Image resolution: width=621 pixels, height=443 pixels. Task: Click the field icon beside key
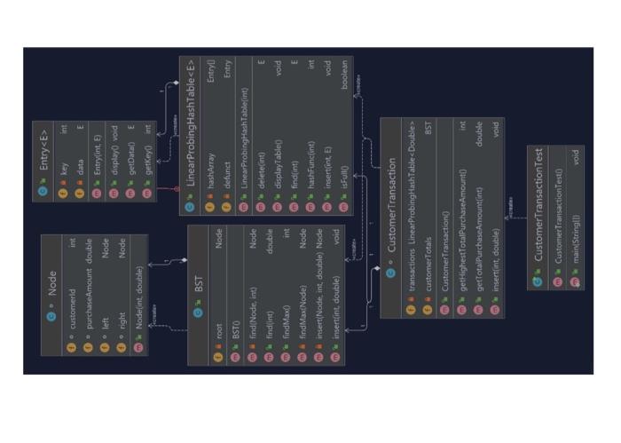[63, 194]
